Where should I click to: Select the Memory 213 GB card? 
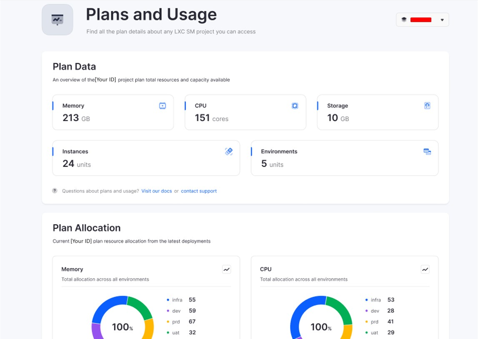pos(113,112)
